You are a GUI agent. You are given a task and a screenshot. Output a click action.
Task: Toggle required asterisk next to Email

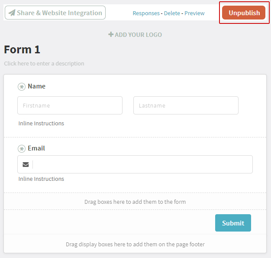22,149
